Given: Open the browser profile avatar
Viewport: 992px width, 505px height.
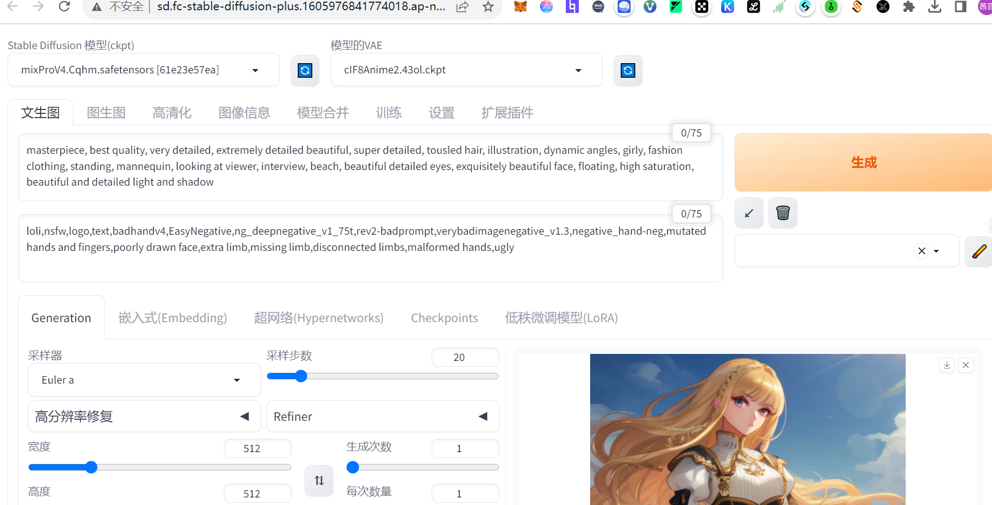Looking at the screenshot, I should [x=986, y=7].
